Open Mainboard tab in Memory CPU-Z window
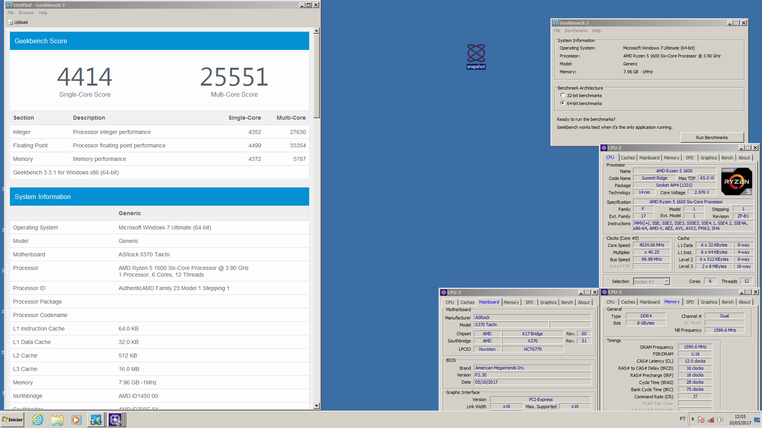Viewport: 762px width, 428px height. click(x=649, y=302)
